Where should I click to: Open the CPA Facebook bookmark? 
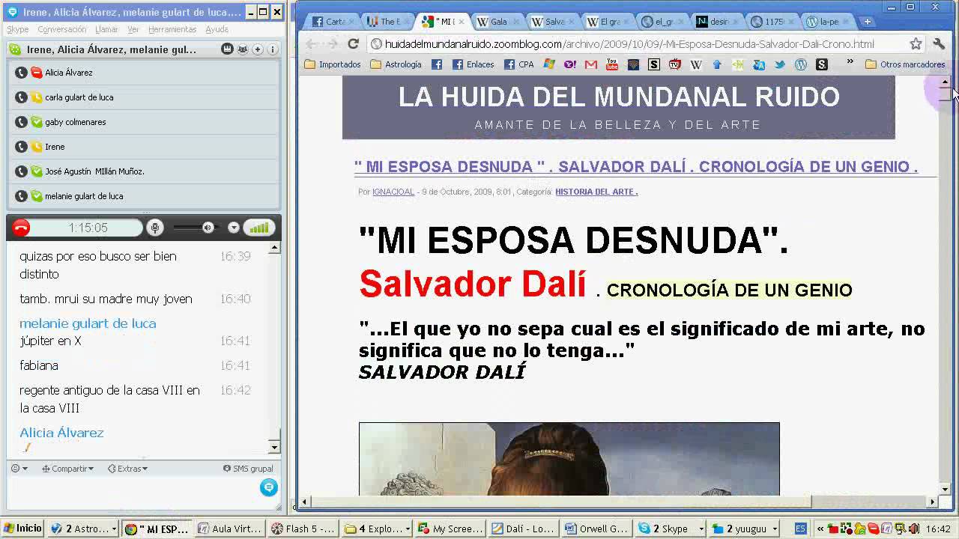[518, 64]
